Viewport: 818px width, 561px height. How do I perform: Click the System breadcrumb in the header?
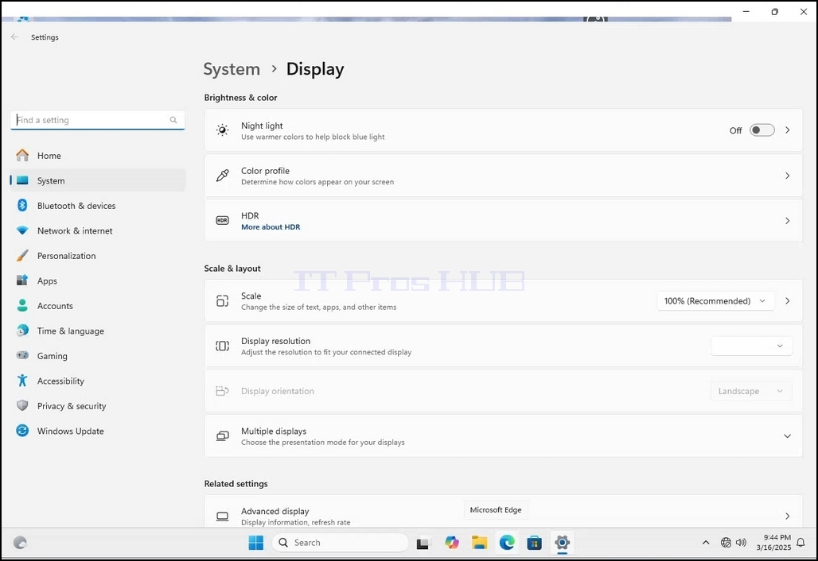[x=232, y=69]
